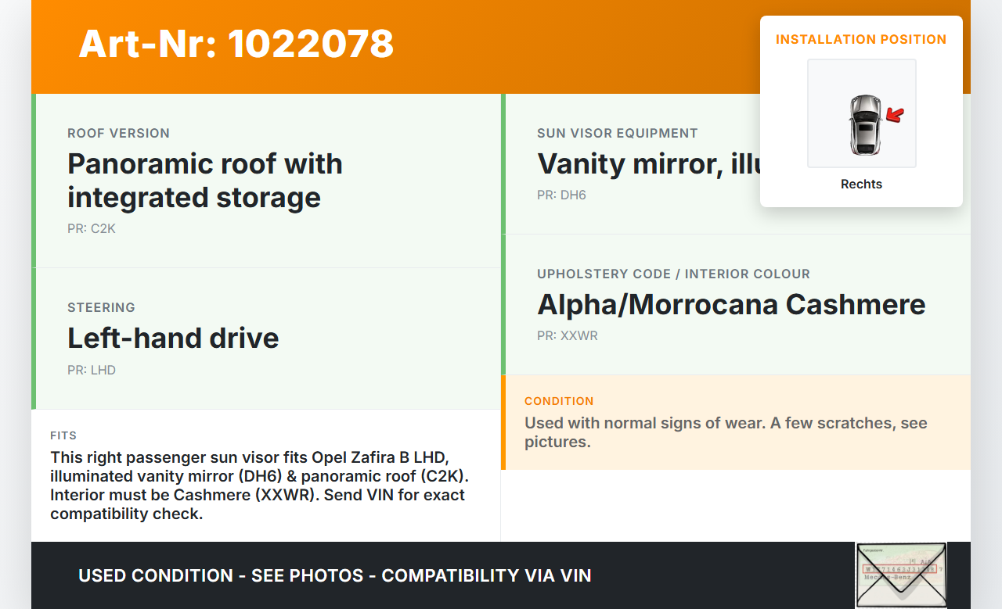Click the PR: LHD code
Image resolution: width=1002 pixels, height=609 pixels.
92,370
